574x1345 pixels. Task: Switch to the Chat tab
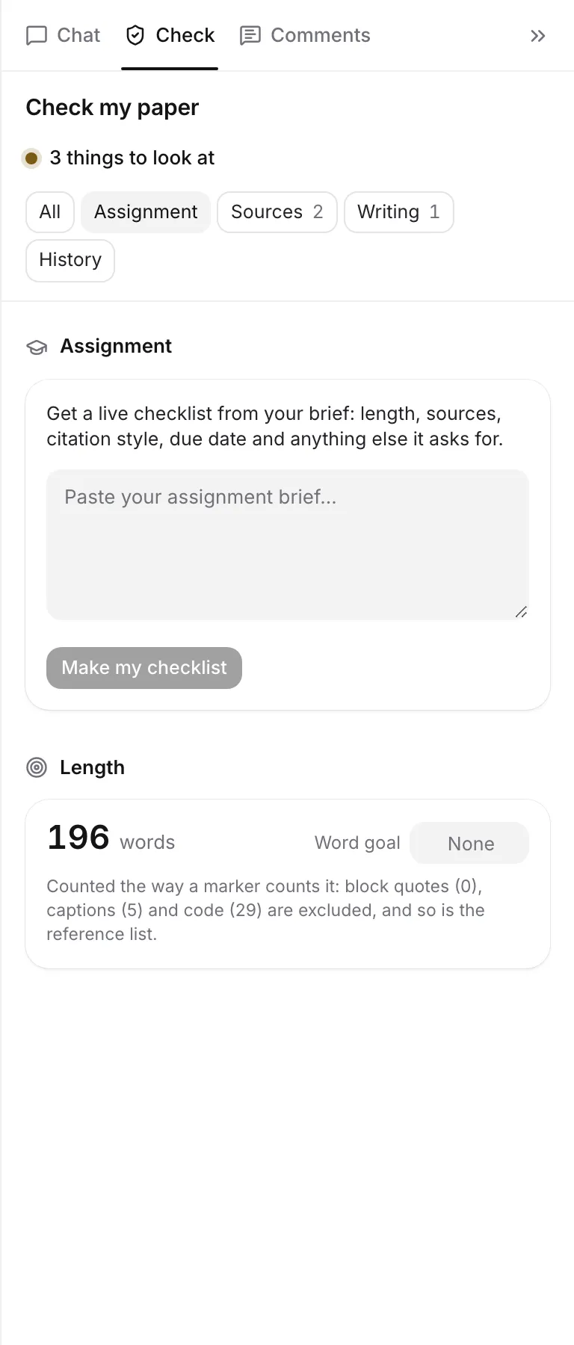tap(64, 36)
